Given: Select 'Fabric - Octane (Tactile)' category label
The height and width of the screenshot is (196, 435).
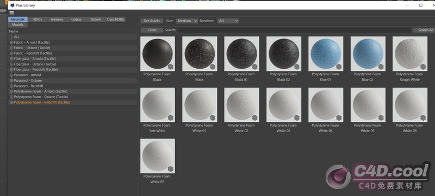Looking at the screenshot, I should click(32, 48).
